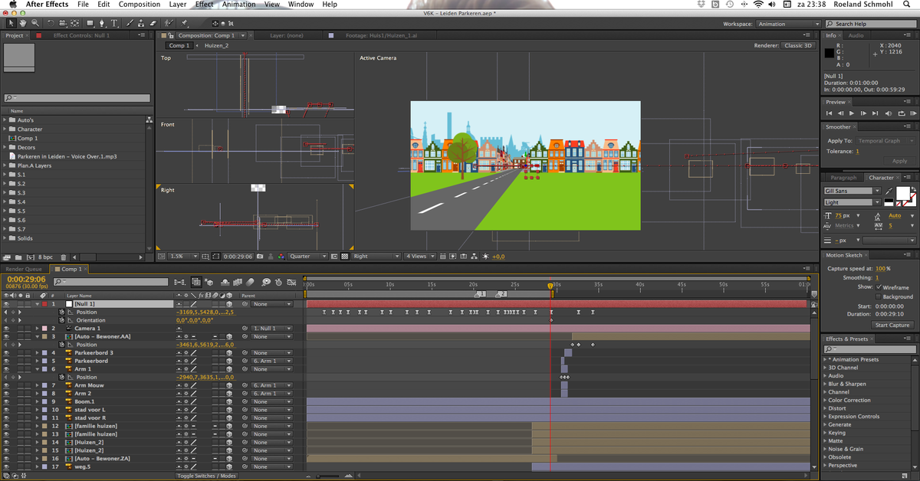
Task: Toggle Orientation stopwatch under Null 1
Action: coord(62,321)
